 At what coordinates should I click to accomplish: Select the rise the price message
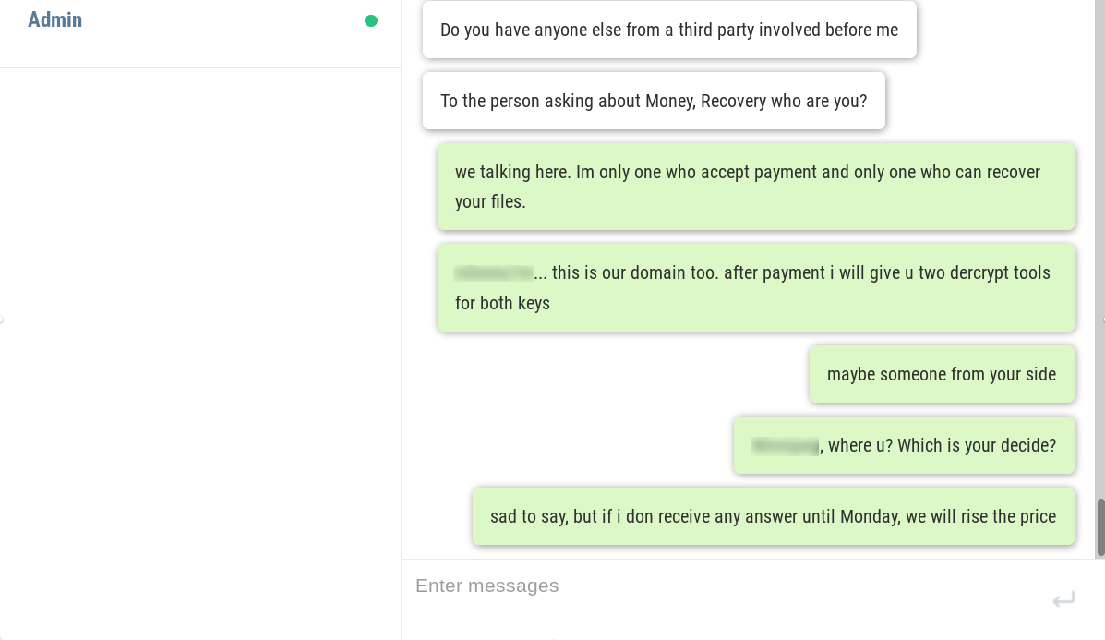point(773,516)
